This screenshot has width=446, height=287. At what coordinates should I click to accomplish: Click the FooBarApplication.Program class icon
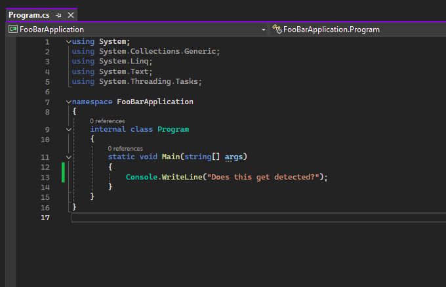coord(277,29)
